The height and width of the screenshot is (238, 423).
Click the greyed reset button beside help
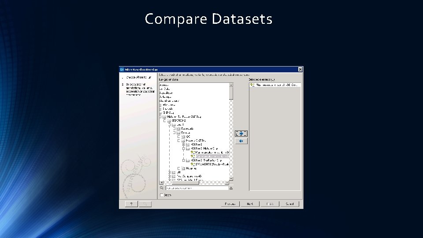pyautogui.click(x=145, y=204)
